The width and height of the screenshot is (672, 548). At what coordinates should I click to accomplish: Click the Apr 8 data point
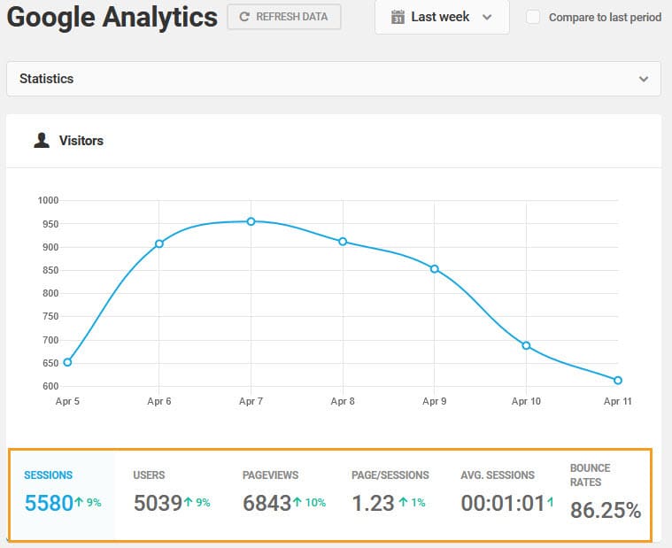pos(343,242)
